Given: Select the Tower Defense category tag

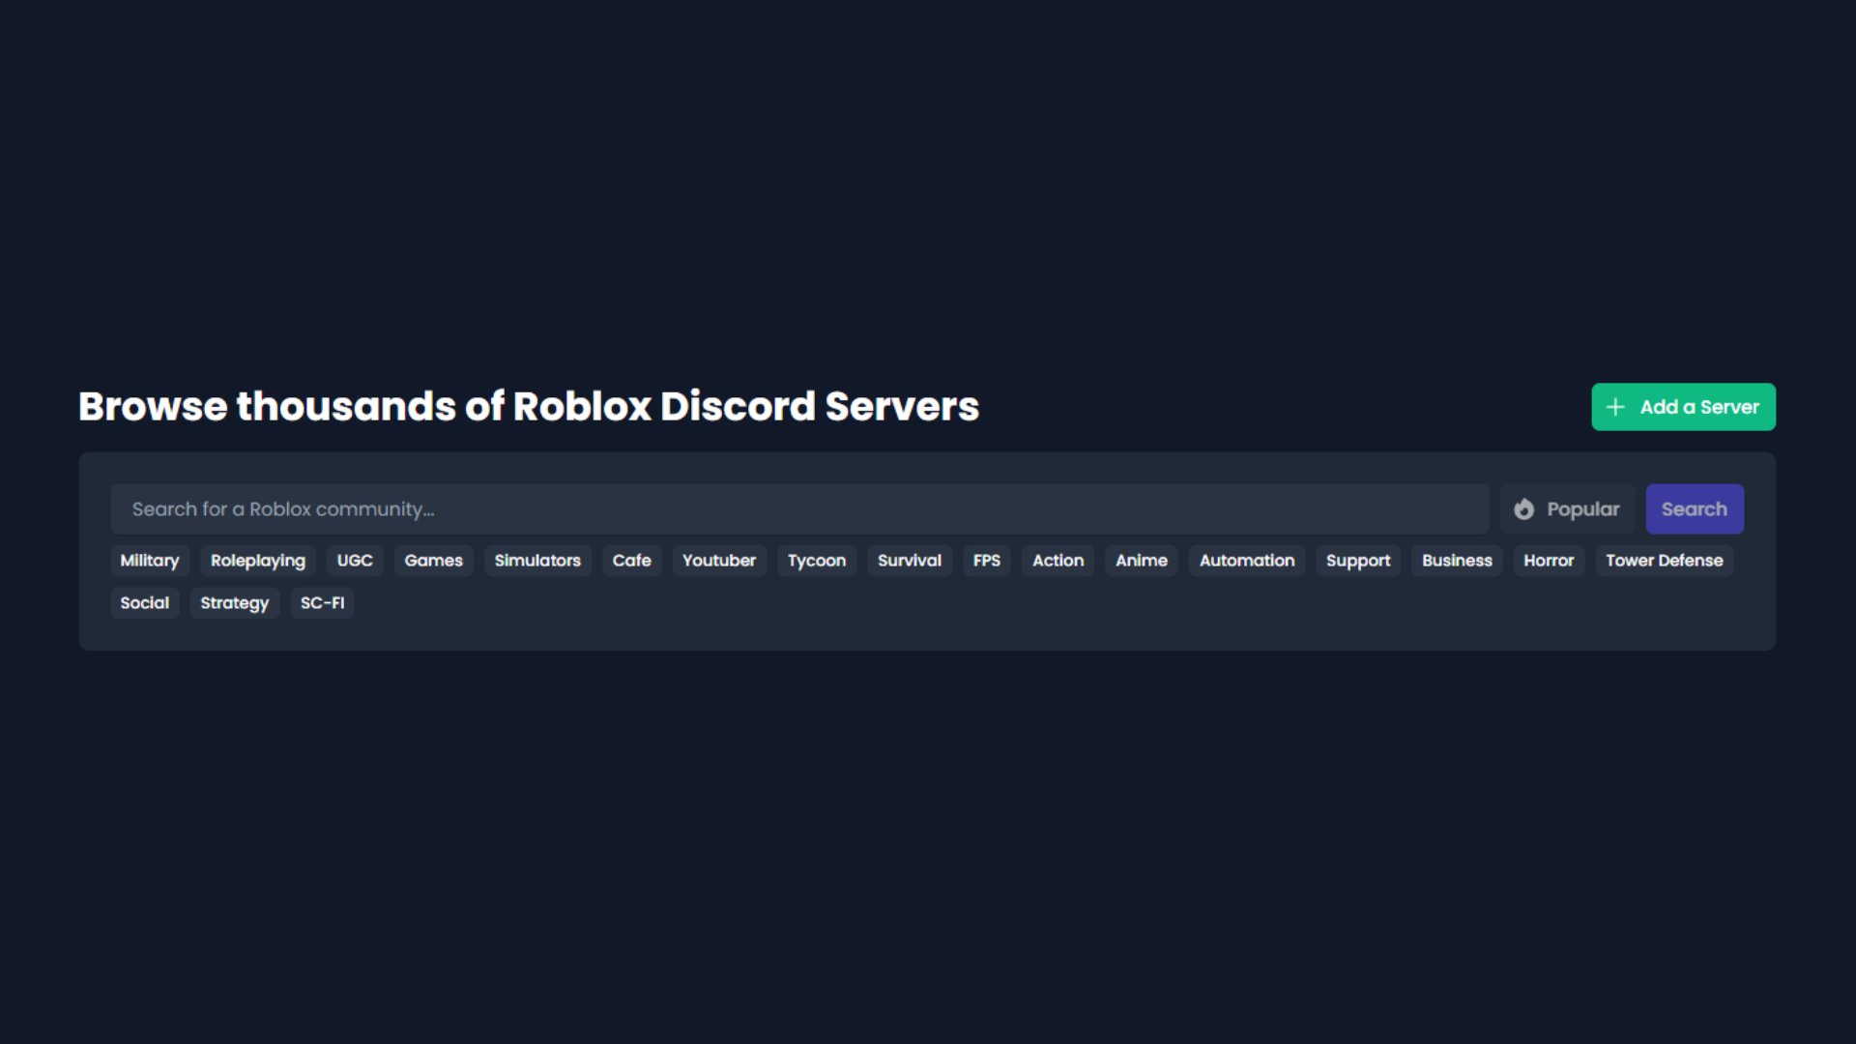Looking at the screenshot, I should point(1665,560).
